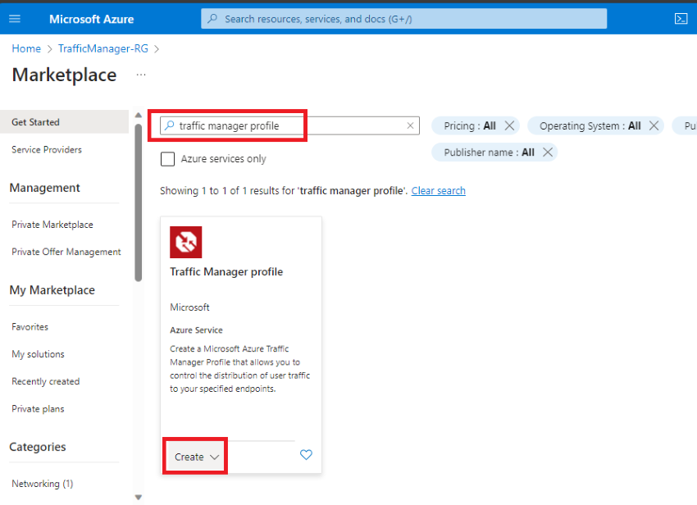Remove the Pricing filter
The width and height of the screenshot is (697, 505).
pyautogui.click(x=510, y=125)
